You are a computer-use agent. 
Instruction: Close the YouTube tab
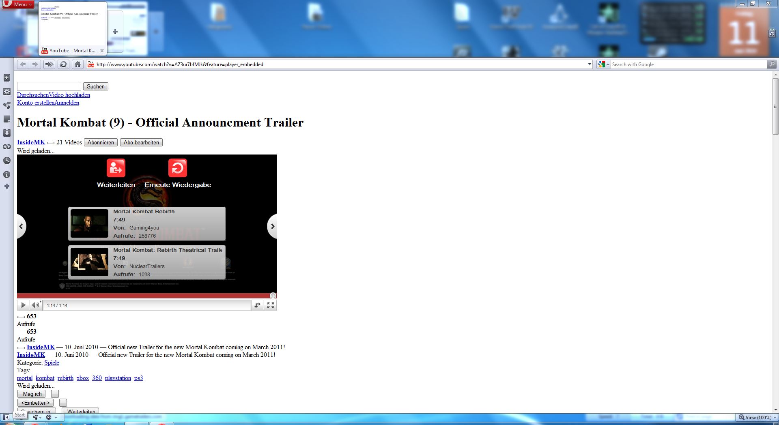click(x=102, y=51)
